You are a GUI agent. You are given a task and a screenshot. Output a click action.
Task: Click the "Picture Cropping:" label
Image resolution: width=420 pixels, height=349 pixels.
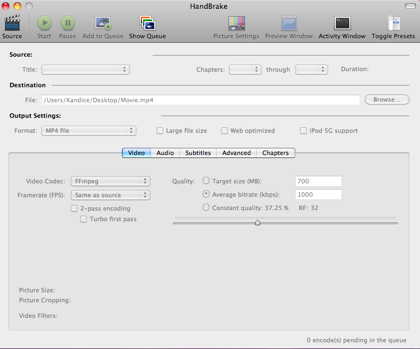click(x=45, y=300)
